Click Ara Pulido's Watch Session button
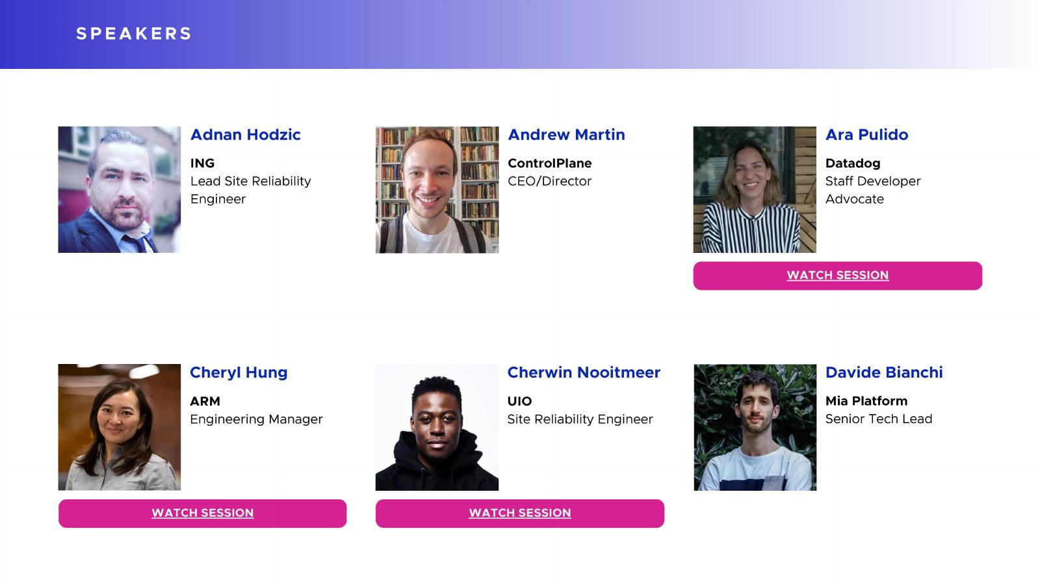This screenshot has height=585, width=1040. [x=837, y=276]
